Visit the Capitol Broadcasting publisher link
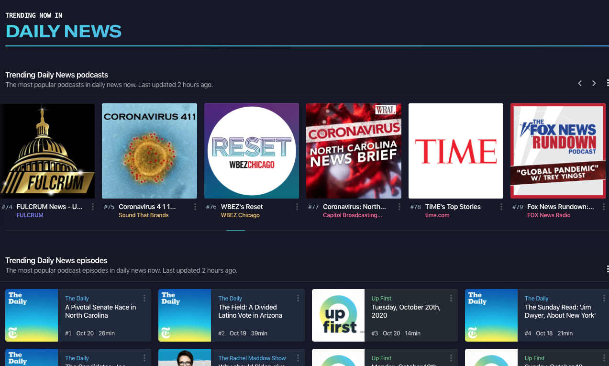Viewport: 609px width, 366px height. [353, 215]
